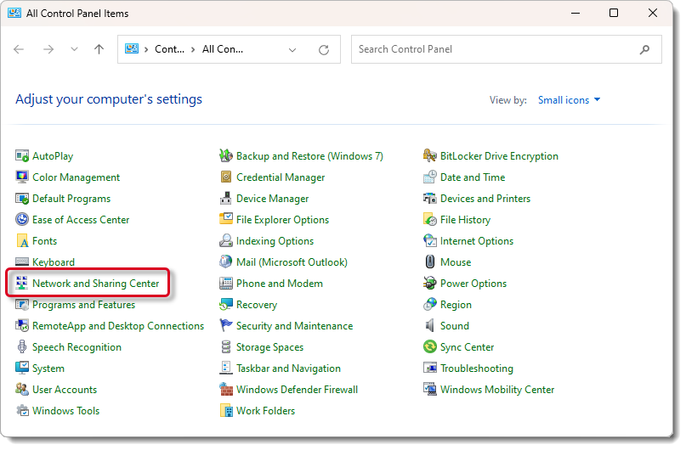The height and width of the screenshot is (450, 686).
Task: Open the View by Small icons dropdown
Action: pos(569,100)
